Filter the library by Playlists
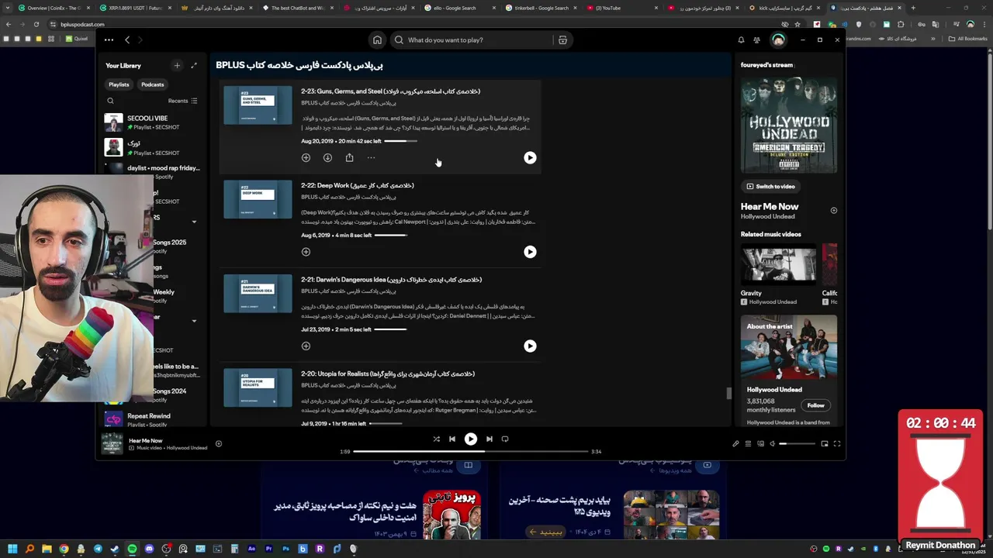Viewport: 993px width, 558px height. [119, 84]
